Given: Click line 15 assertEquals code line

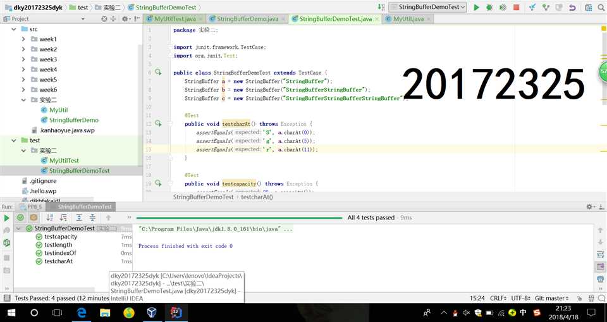Looking at the screenshot, I should tap(257, 149).
